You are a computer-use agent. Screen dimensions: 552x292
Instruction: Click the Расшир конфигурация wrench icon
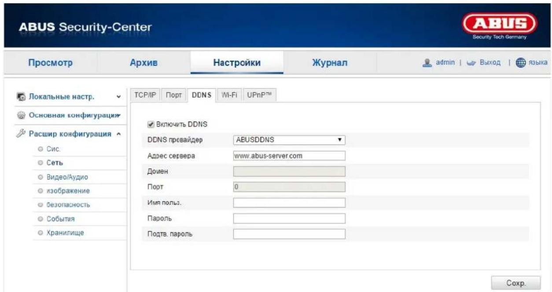21,134
